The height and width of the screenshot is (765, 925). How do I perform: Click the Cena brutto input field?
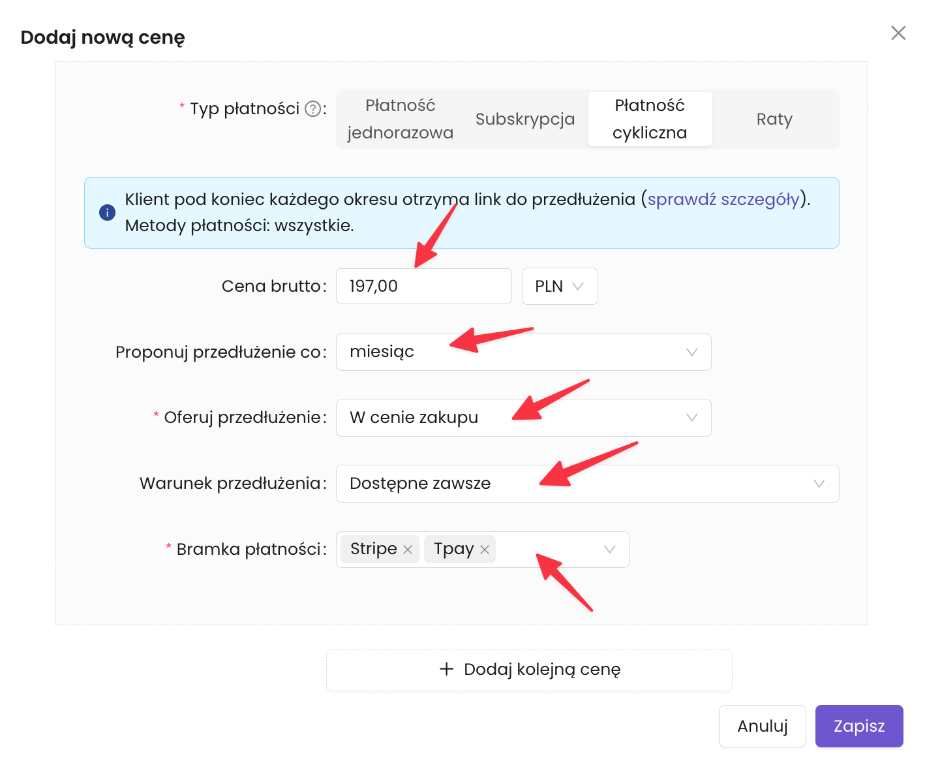point(423,287)
